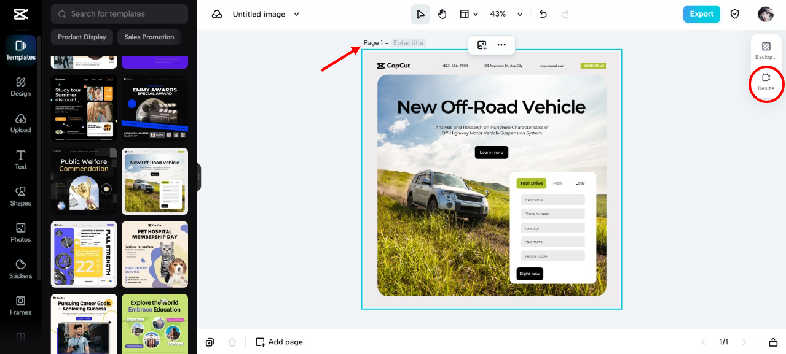Undo the last action
786x354 pixels.
(x=543, y=14)
